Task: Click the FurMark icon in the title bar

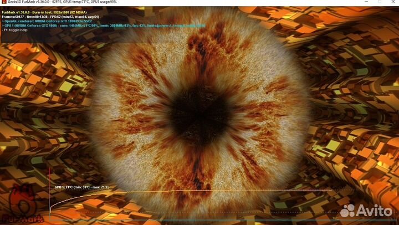Action: [x=4, y=3]
